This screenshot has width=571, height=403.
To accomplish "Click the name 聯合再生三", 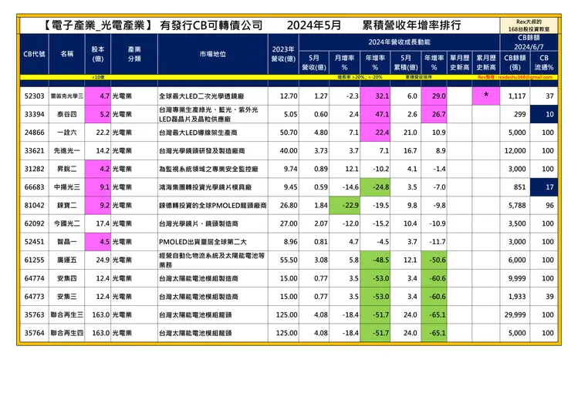I will tap(66, 314).
